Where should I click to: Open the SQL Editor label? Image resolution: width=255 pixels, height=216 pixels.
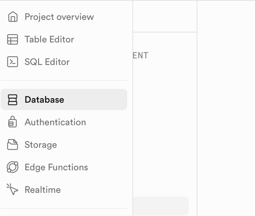pos(47,62)
